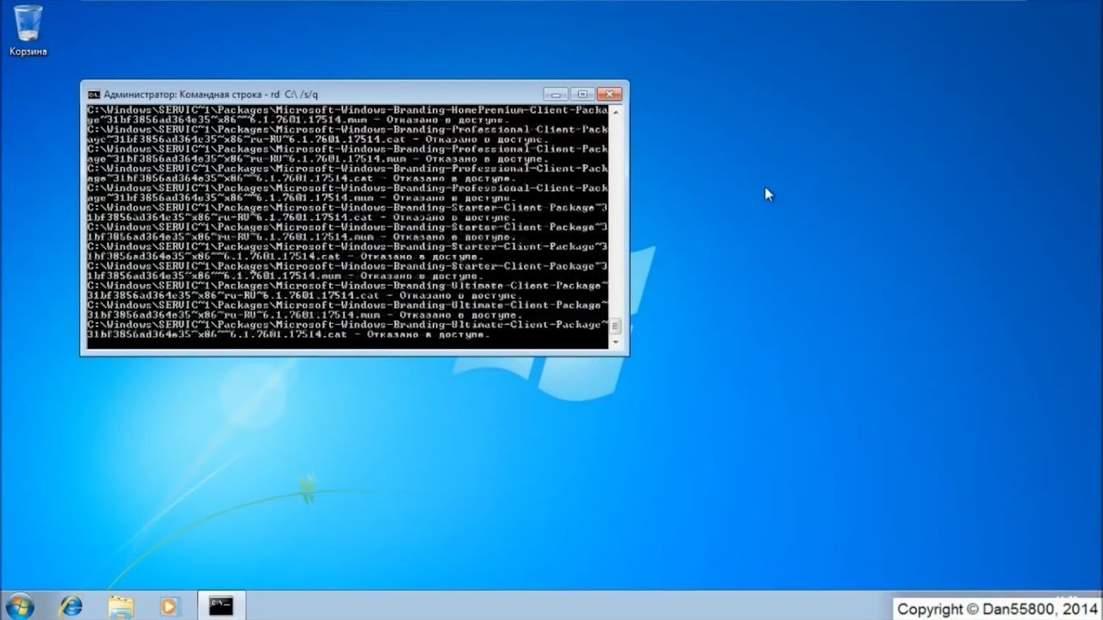This screenshot has width=1103, height=620.
Task: Open the Windows Start menu orb
Action: coord(19,606)
